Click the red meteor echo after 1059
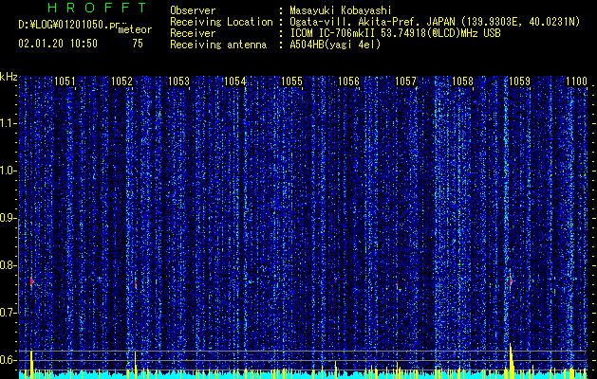The height and width of the screenshot is (379, 597). (x=511, y=280)
